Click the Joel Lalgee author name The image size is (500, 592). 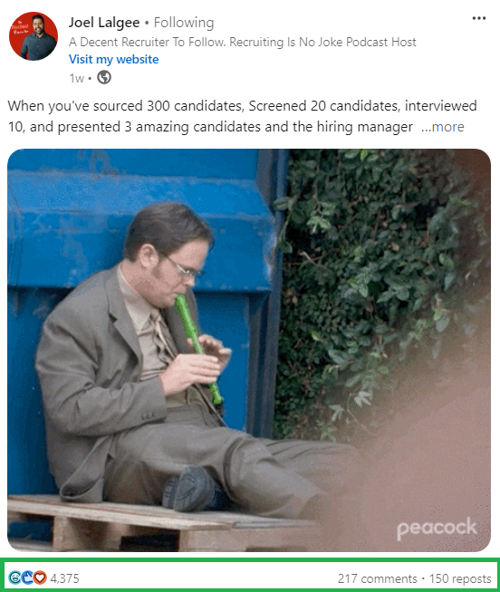(x=104, y=23)
